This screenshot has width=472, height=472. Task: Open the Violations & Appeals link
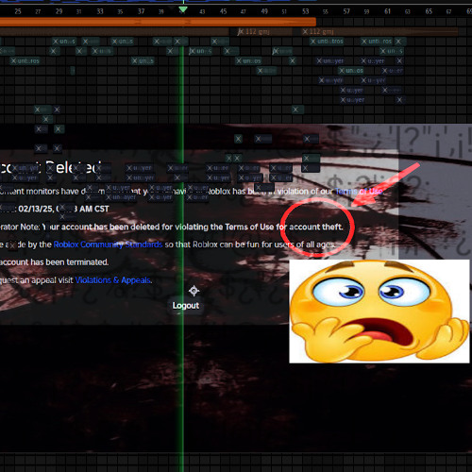[113, 280]
